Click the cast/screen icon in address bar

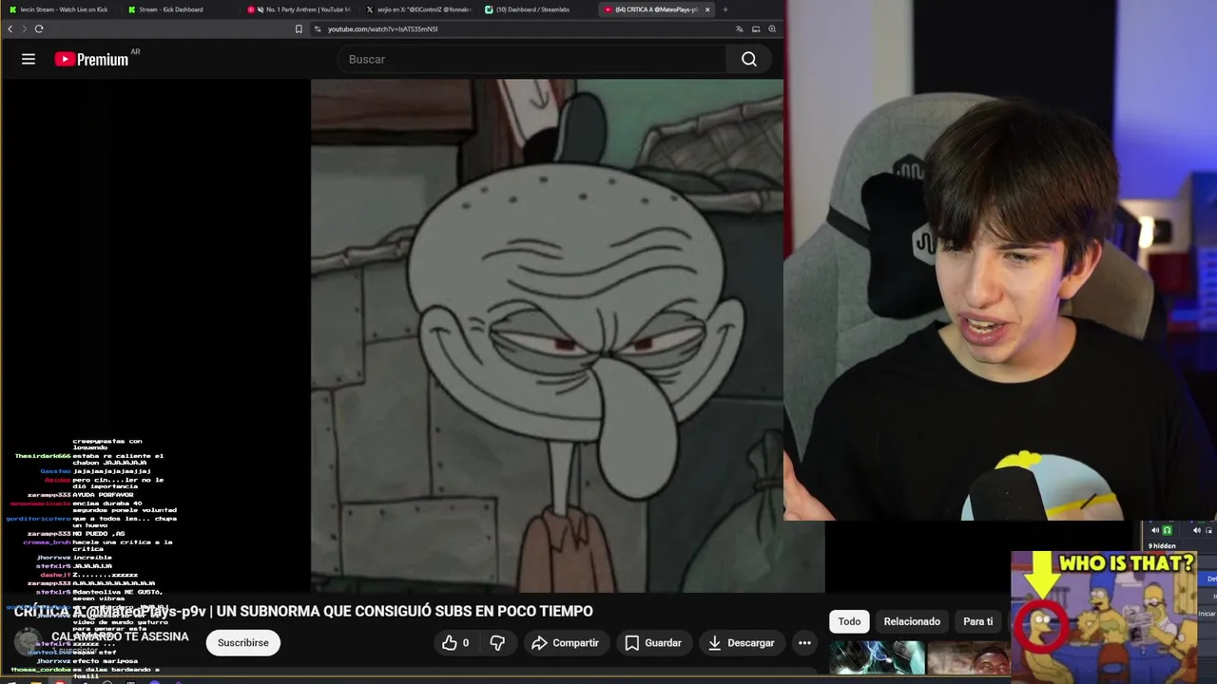click(756, 28)
